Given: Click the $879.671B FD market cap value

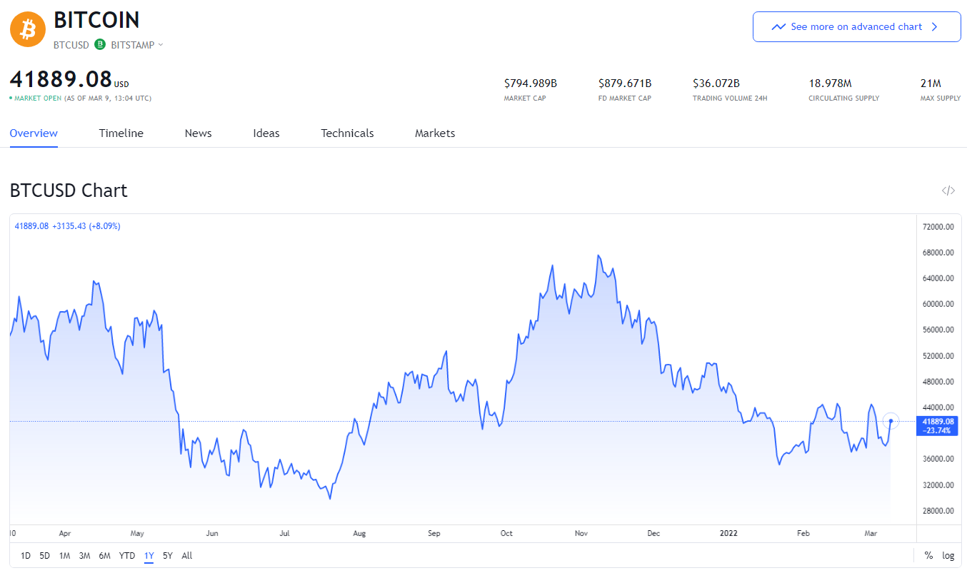Looking at the screenshot, I should click(x=625, y=83).
